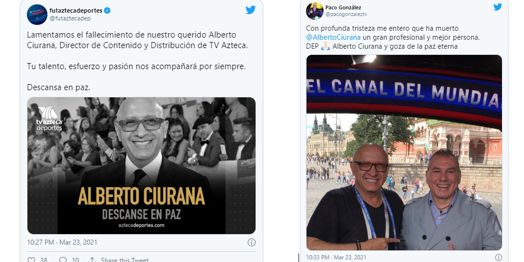Open the 10:33 PM Mar 23, 2021 timestamp

click(337, 257)
